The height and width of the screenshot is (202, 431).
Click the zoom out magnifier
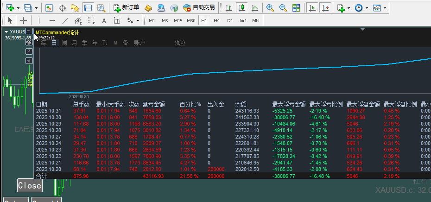[283, 8]
